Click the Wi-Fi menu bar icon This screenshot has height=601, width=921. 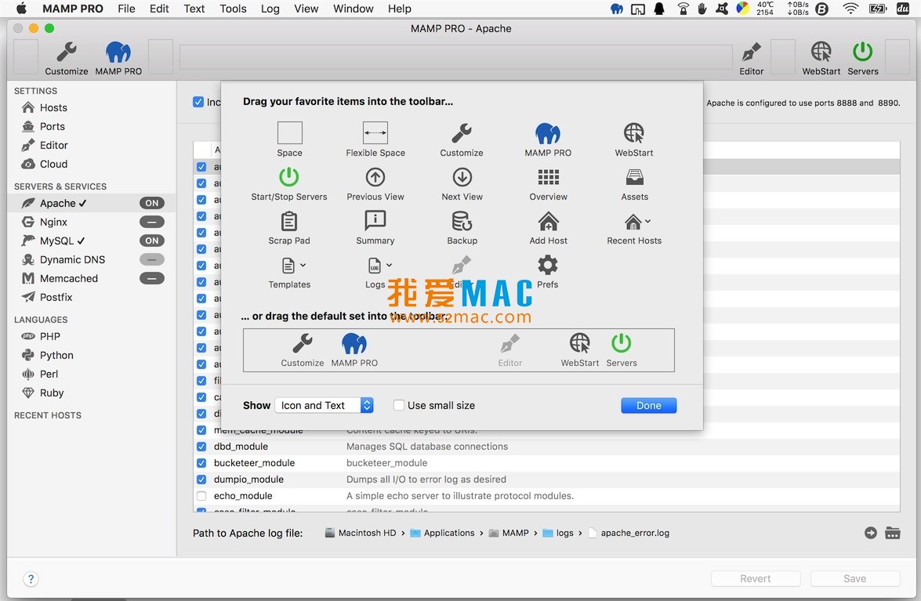click(850, 8)
